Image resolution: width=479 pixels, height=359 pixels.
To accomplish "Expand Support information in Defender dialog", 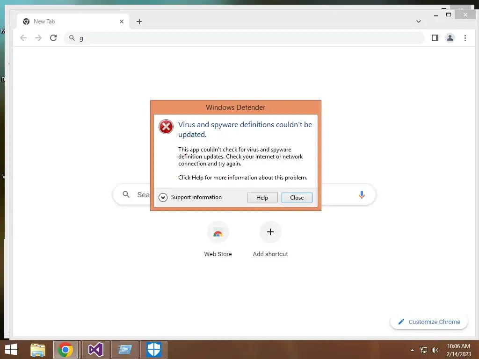I will pyautogui.click(x=190, y=197).
